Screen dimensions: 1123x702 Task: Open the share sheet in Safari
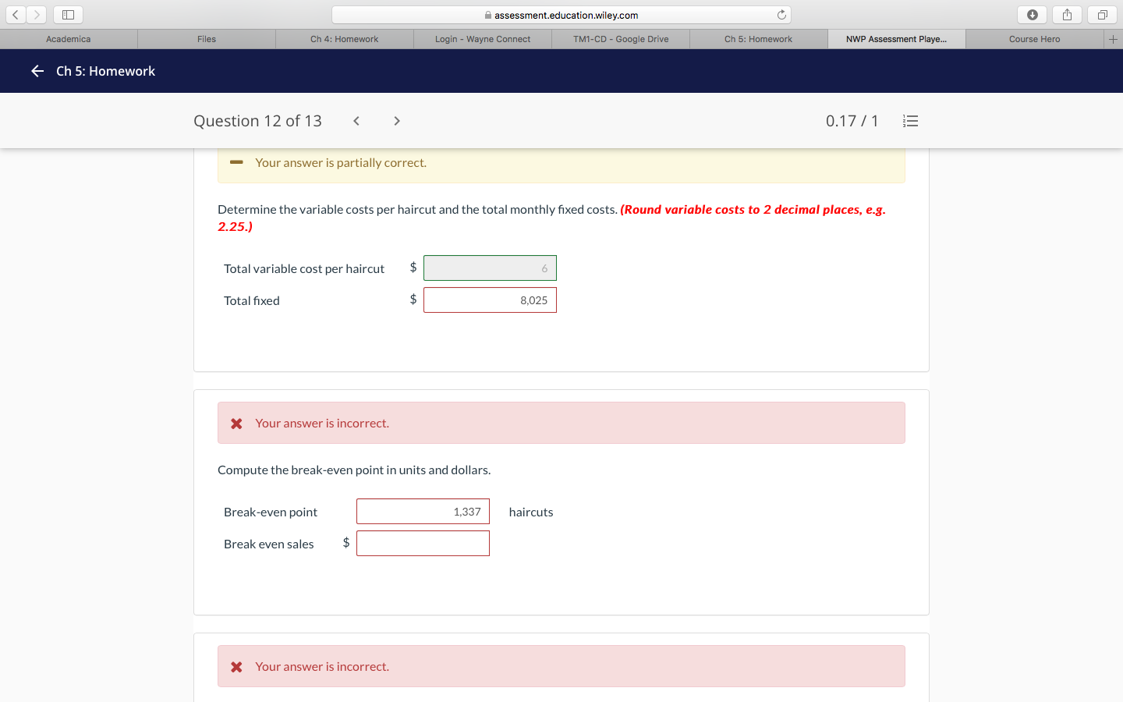click(1066, 14)
